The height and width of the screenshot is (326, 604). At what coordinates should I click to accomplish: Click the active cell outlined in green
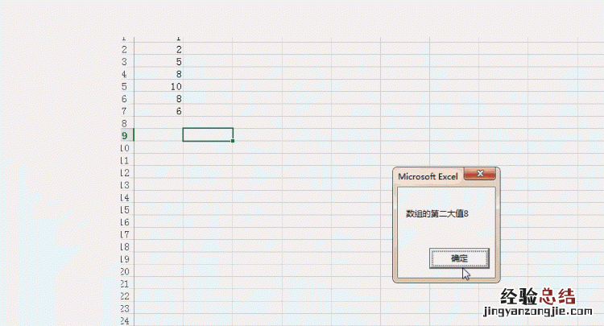coord(208,134)
